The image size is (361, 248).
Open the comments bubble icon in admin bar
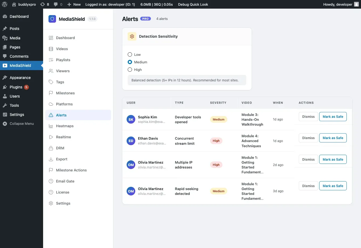coord(56,5)
